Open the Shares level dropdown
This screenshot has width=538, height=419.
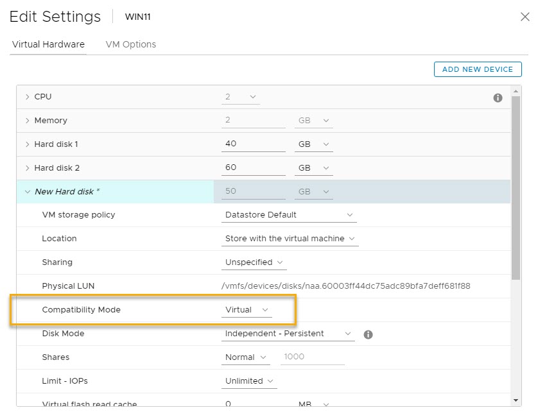[247, 357]
